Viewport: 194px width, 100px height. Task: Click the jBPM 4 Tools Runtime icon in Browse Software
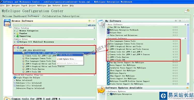tap(24, 69)
